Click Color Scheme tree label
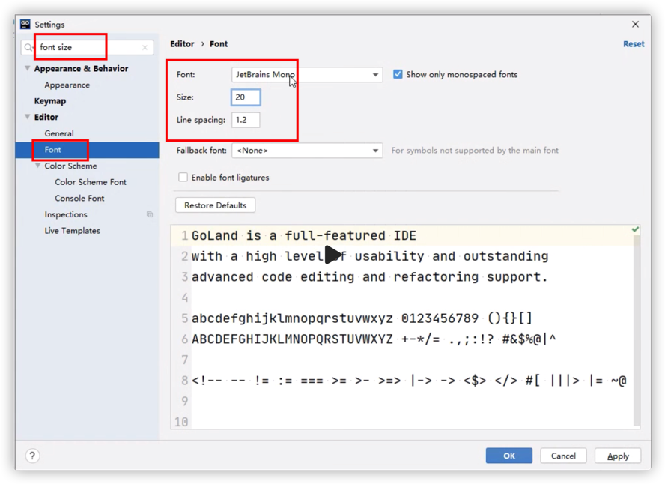This screenshot has width=665, height=484. pos(70,166)
